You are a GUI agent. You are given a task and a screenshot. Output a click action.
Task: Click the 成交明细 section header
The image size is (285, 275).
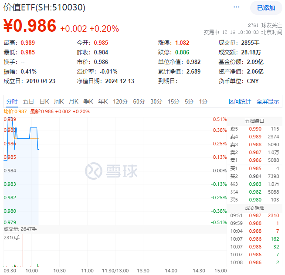(254, 208)
